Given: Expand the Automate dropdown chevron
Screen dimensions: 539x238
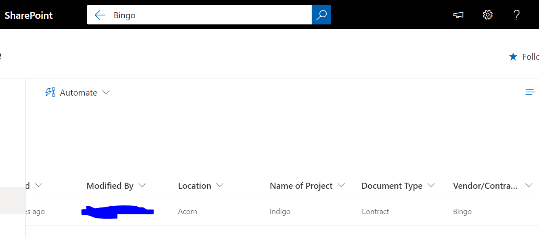Looking at the screenshot, I should pyautogui.click(x=106, y=92).
